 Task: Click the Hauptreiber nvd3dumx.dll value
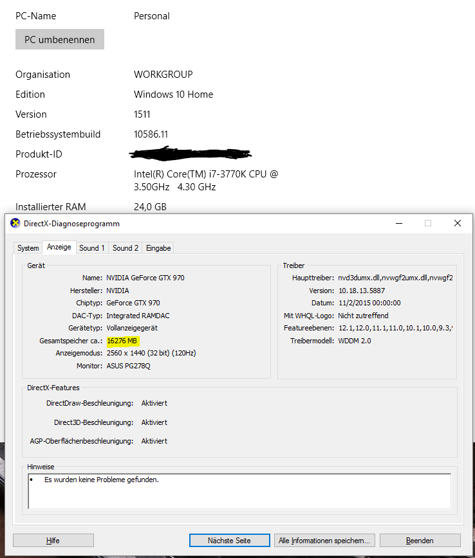(x=395, y=278)
